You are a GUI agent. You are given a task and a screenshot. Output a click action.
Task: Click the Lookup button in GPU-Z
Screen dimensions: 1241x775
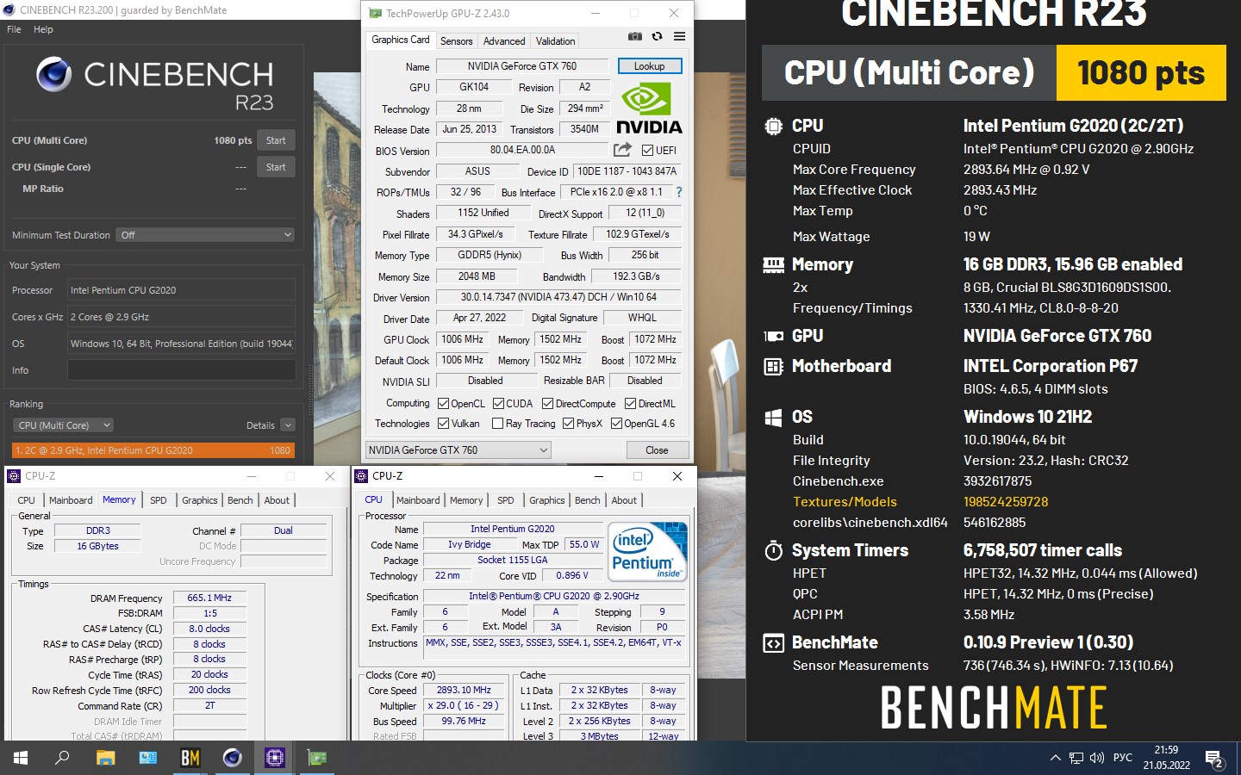(650, 66)
